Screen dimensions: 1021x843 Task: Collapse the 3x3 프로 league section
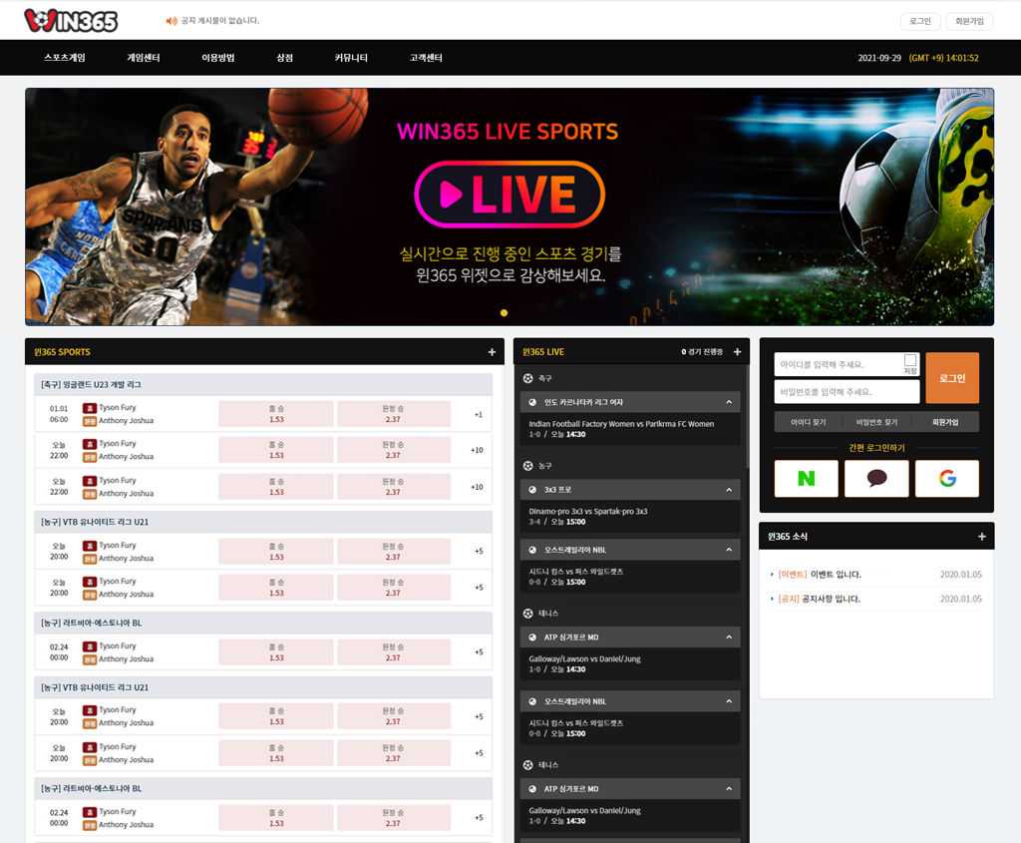point(728,490)
